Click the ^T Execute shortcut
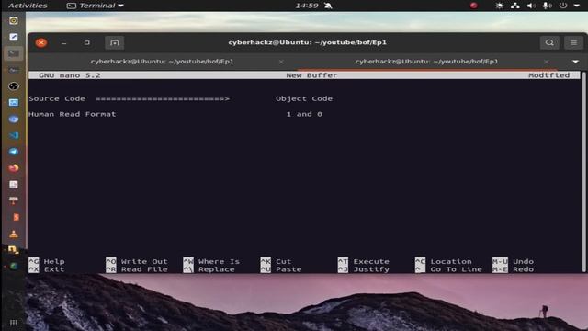Image resolution: width=588 pixels, height=331 pixels. [x=364, y=261]
